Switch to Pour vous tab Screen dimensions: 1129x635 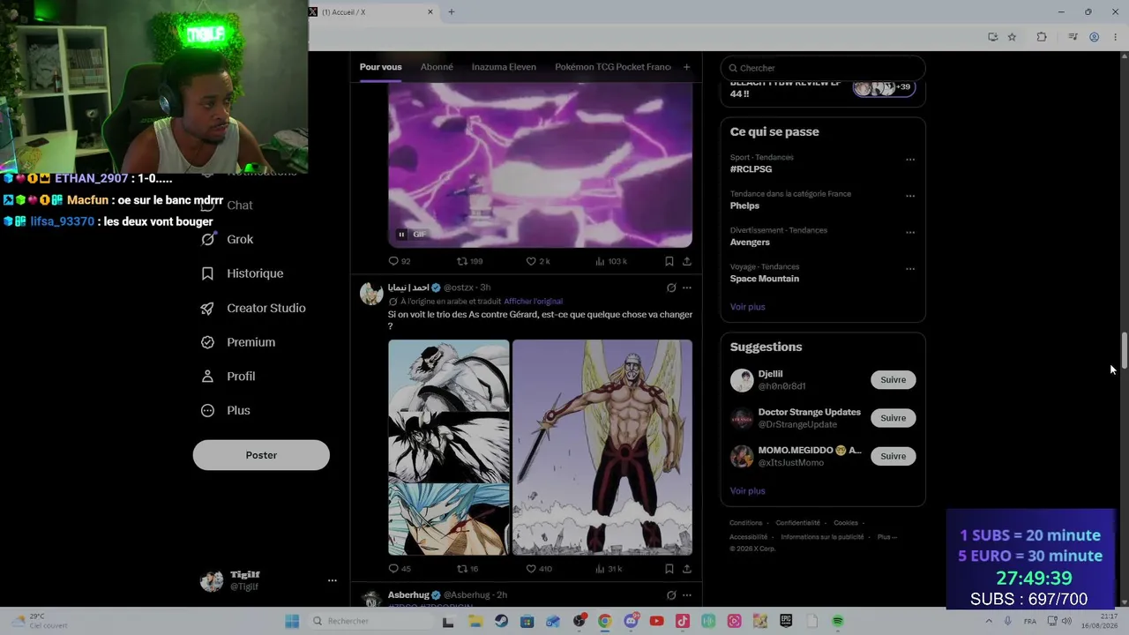(380, 67)
